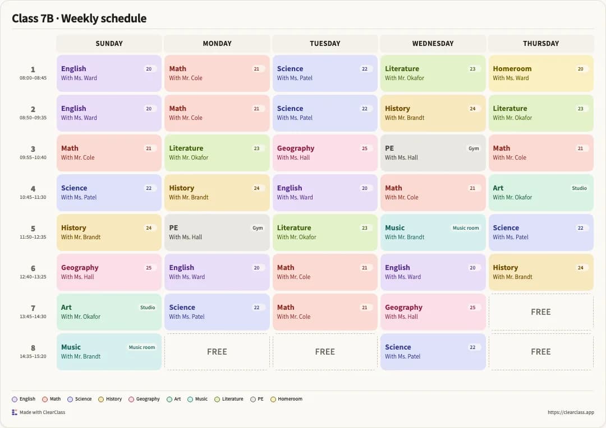
Task: Open Sunday period 1 English lesson
Action: tap(109, 73)
